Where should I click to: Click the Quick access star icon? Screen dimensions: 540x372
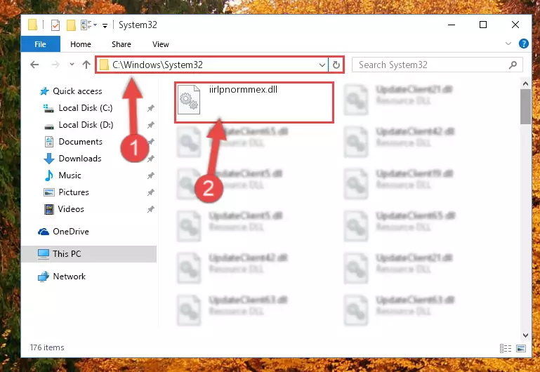pos(44,91)
